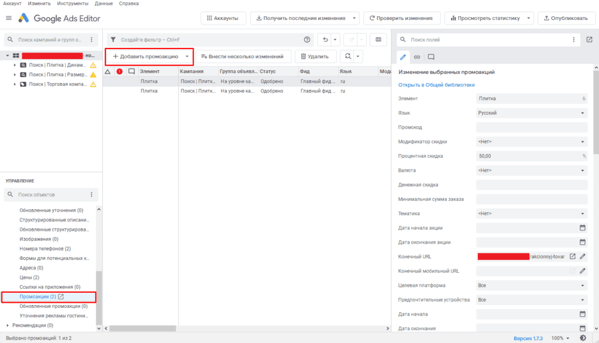
Task: Click the red error column header
Action: pos(119,71)
